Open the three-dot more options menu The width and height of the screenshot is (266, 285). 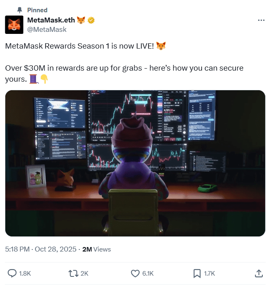pos(261,20)
